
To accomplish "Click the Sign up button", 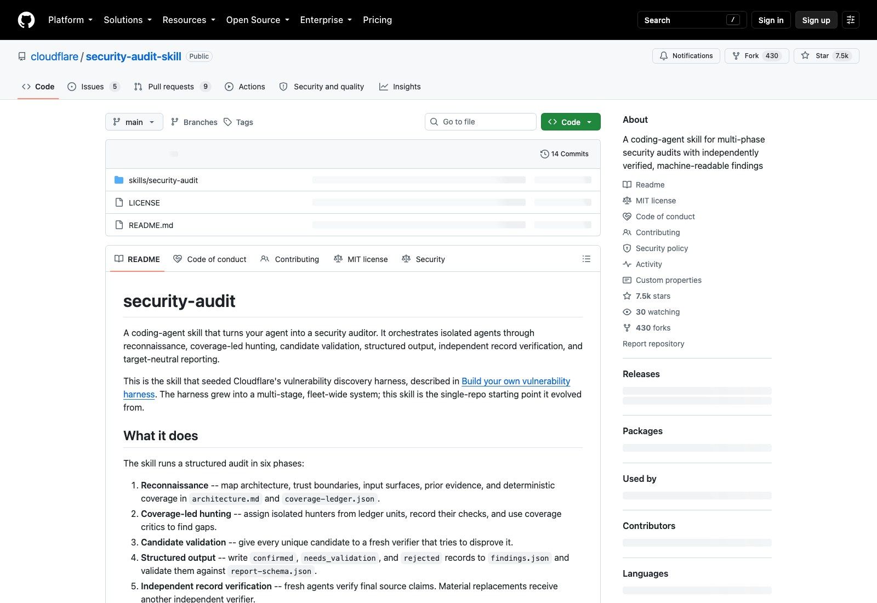I will (x=816, y=20).
